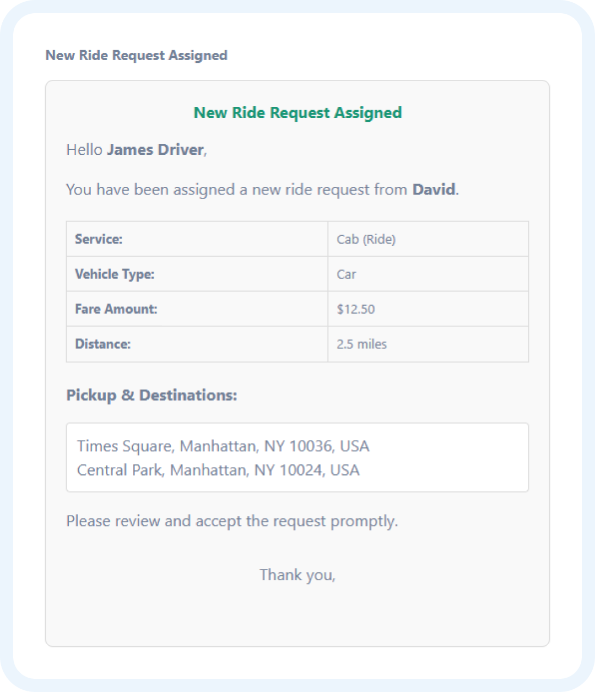This screenshot has height=692, width=595.
Task: Select the bold name James Driver
Action: [x=155, y=150]
